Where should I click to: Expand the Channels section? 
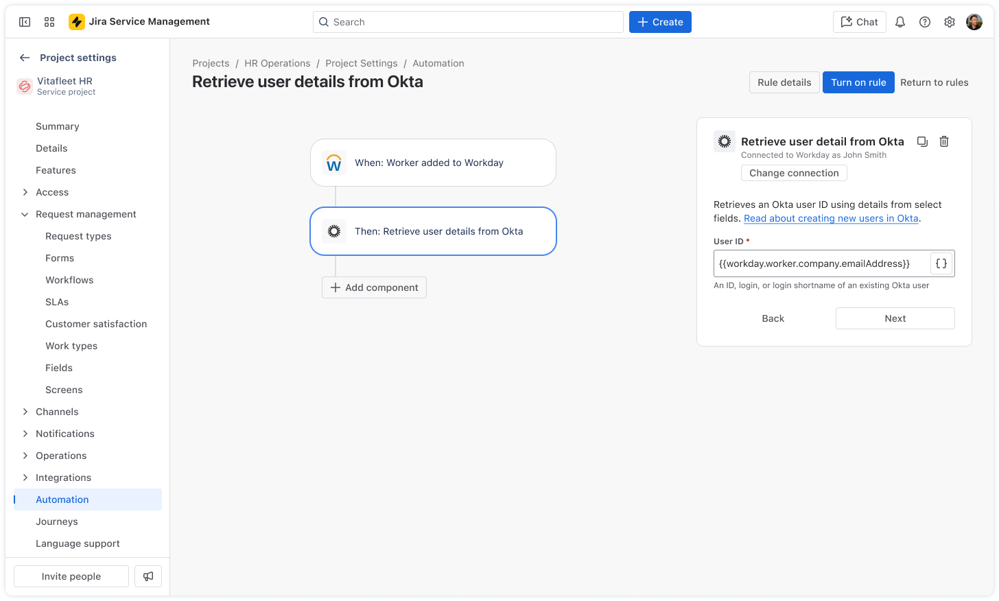click(25, 412)
